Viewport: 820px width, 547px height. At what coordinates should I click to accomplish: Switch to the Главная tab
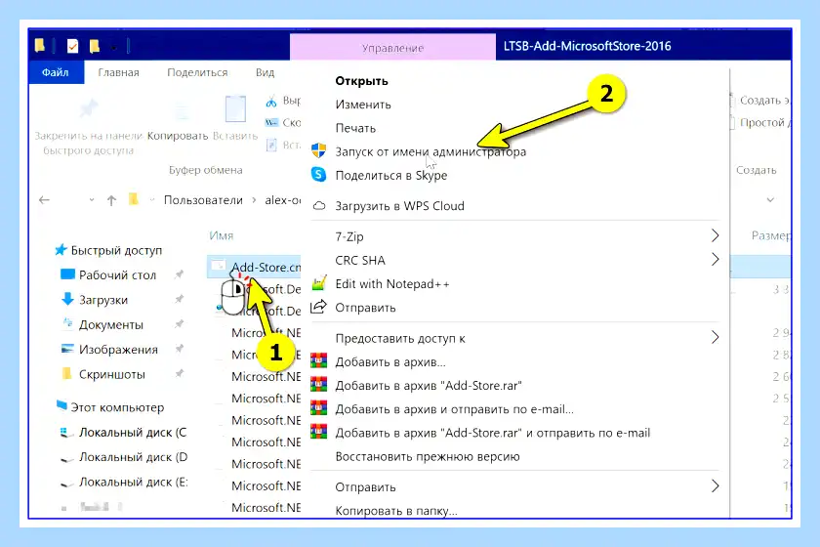pos(119,72)
